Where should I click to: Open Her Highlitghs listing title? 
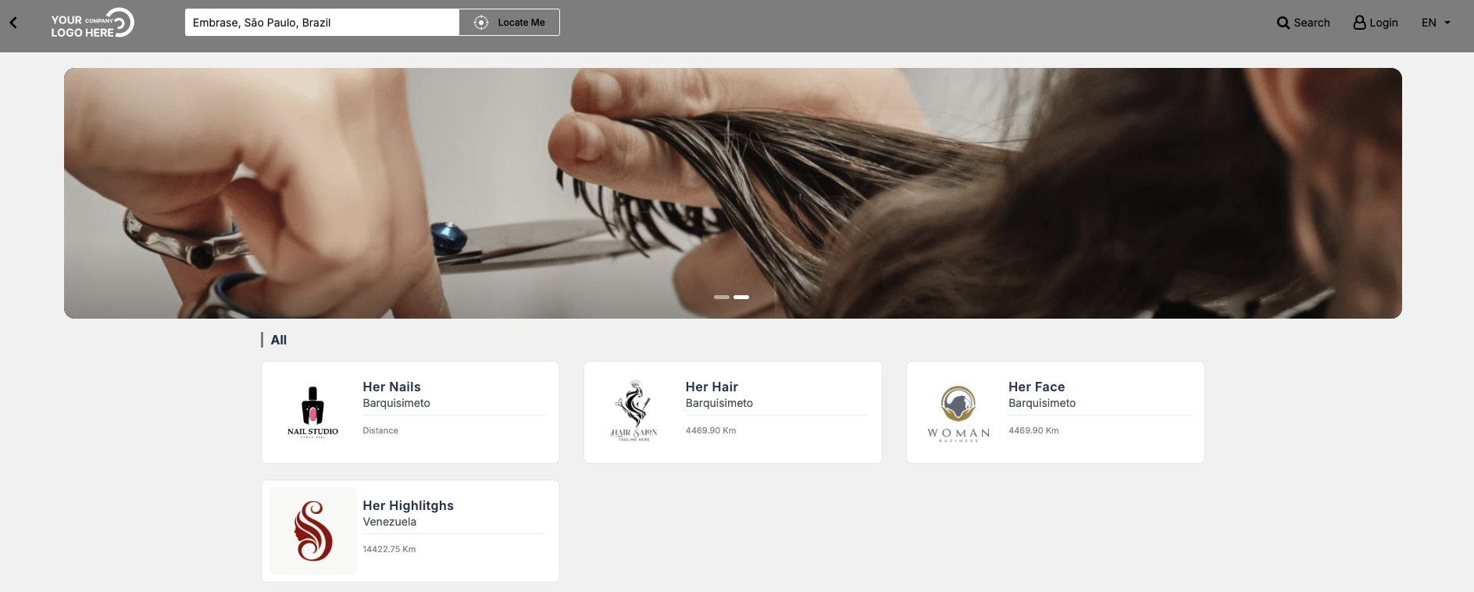pos(408,505)
